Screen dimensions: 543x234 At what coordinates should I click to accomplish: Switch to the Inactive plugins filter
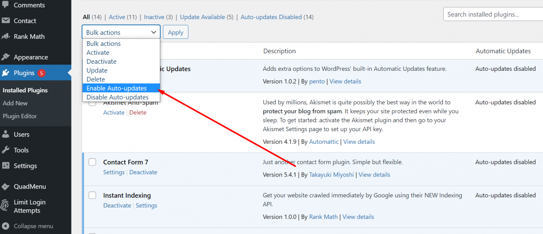pyautogui.click(x=155, y=17)
